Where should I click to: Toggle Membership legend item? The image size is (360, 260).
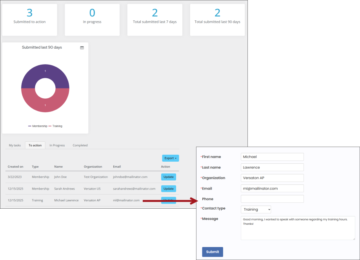pos(38,126)
